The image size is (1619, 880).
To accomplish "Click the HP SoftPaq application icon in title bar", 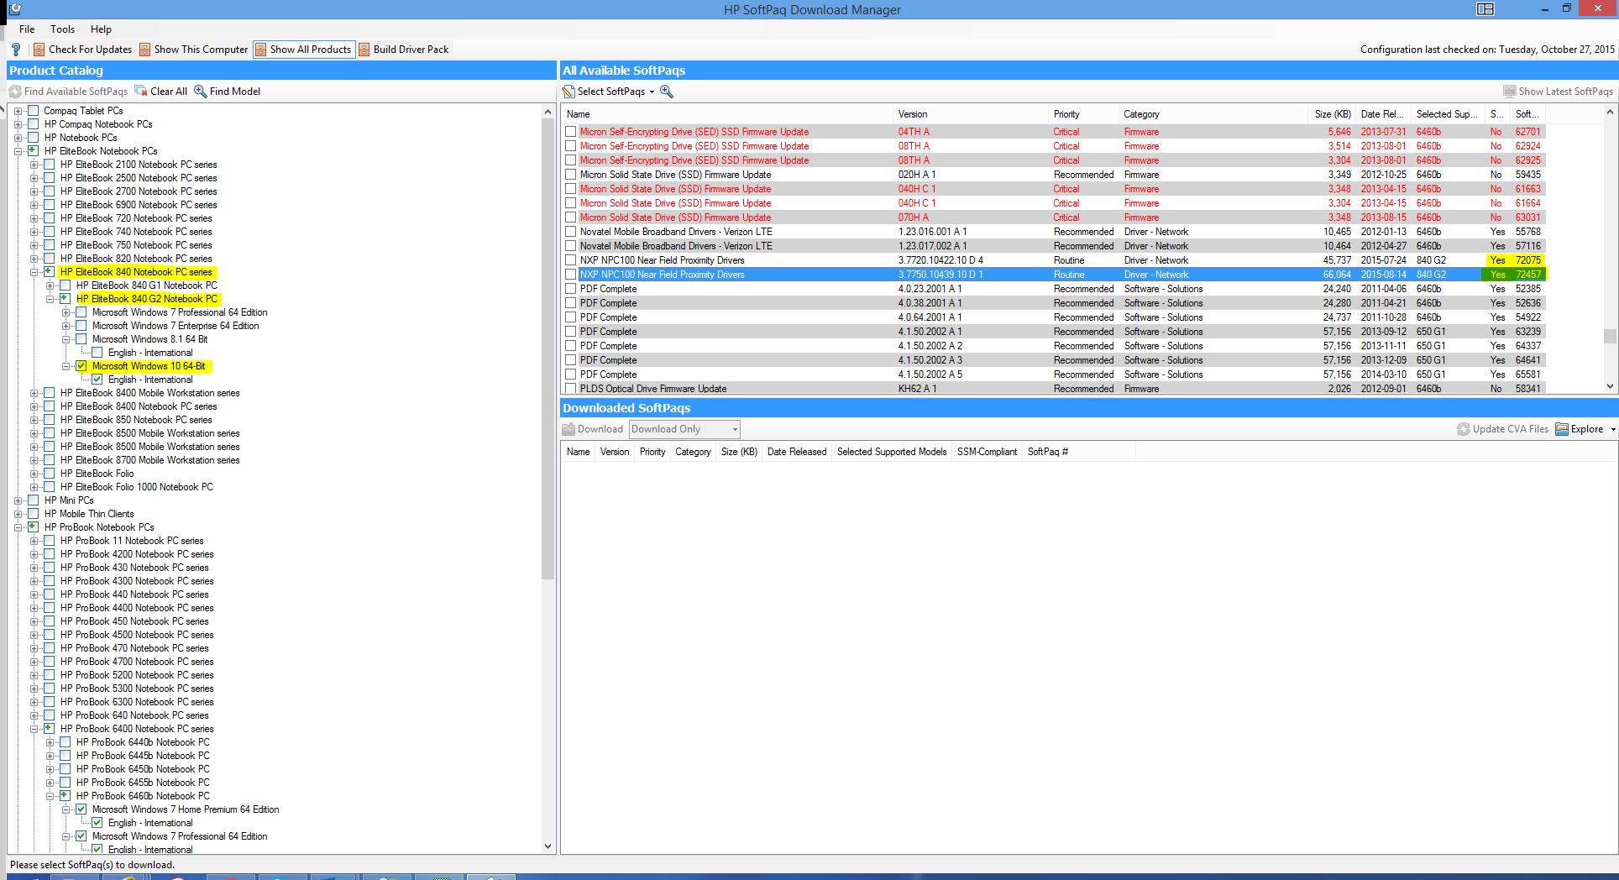I will (14, 9).
